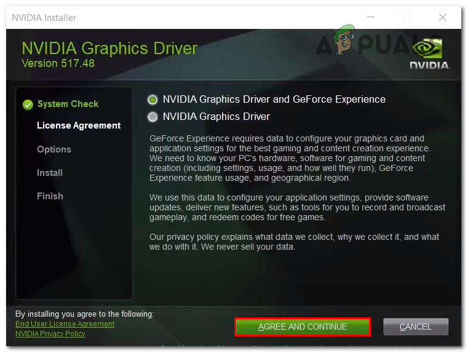Click the Install step in sidebar

[50, 173]
